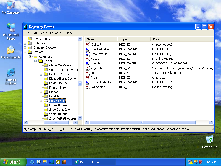
Task: Open the File menu
Action: tap(27, 33)
